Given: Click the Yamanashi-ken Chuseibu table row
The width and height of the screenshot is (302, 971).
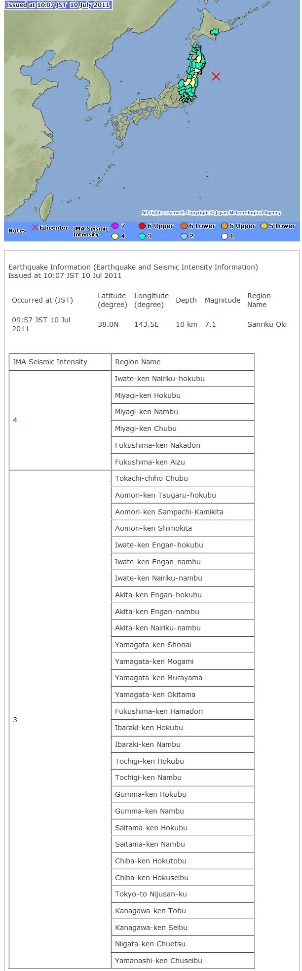Looking at the screenshot, I should point(183,961).
